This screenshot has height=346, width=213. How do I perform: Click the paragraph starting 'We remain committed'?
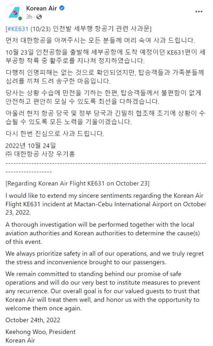[x=103, y=291]
